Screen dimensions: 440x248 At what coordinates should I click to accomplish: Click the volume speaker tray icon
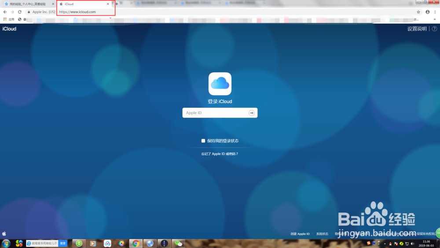click(x=412, y=244)
